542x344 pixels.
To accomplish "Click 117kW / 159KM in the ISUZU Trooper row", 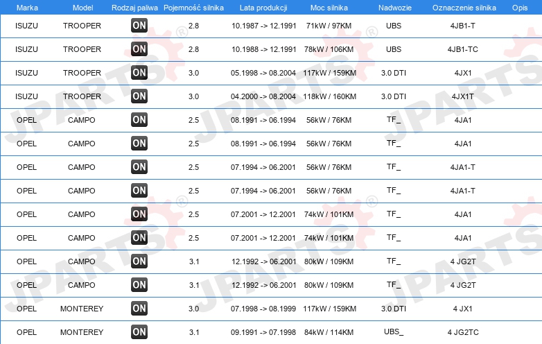I will 329,73.
